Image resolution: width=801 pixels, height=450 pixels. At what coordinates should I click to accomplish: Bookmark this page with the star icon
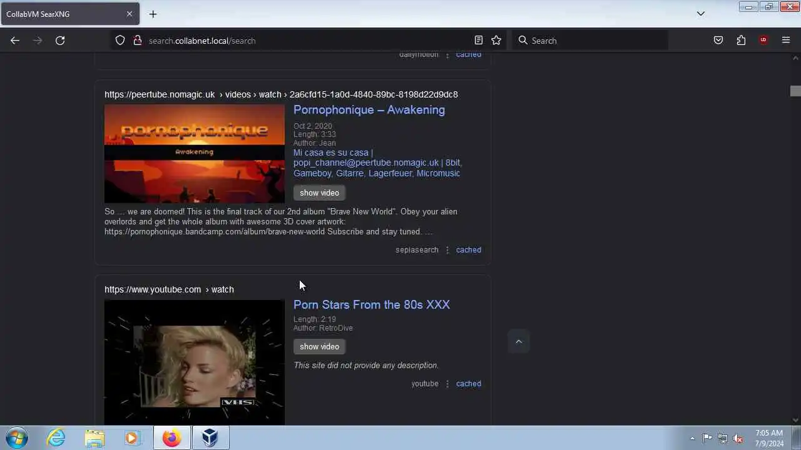(x=496, y=41)
